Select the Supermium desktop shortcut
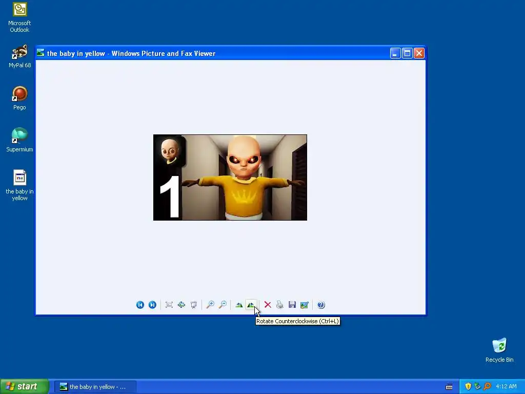The width and height of the screenshot is (525, 394). 19,140
